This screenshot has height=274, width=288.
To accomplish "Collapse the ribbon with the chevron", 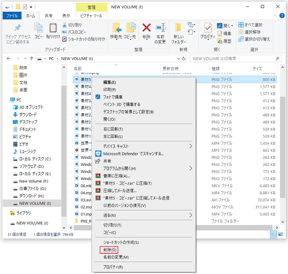I will click(275, 16).
